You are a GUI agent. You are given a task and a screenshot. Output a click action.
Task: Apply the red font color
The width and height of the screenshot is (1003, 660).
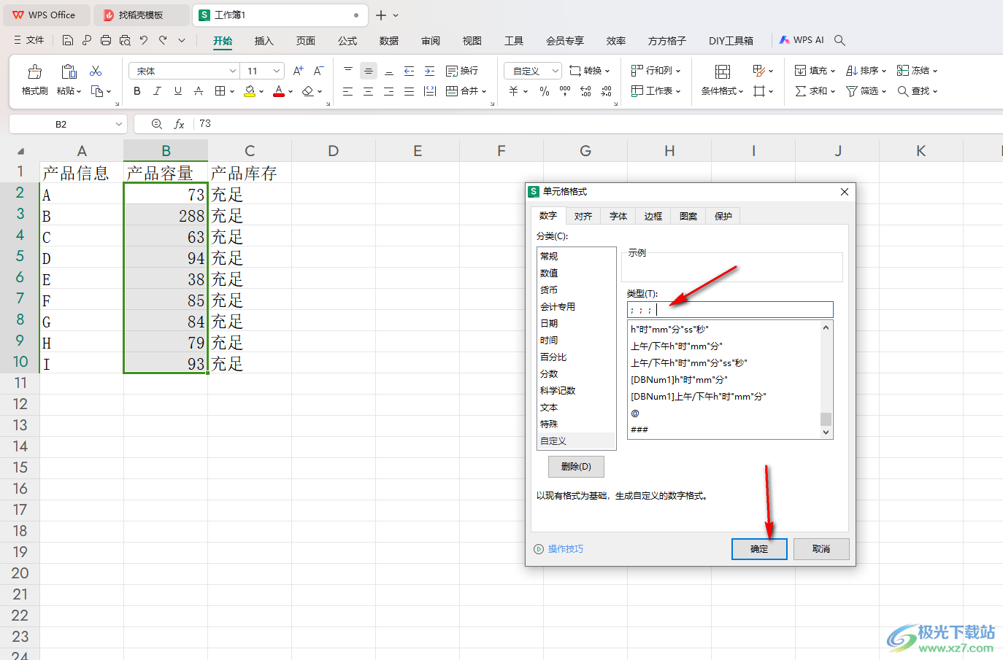(x=279, y=91)
